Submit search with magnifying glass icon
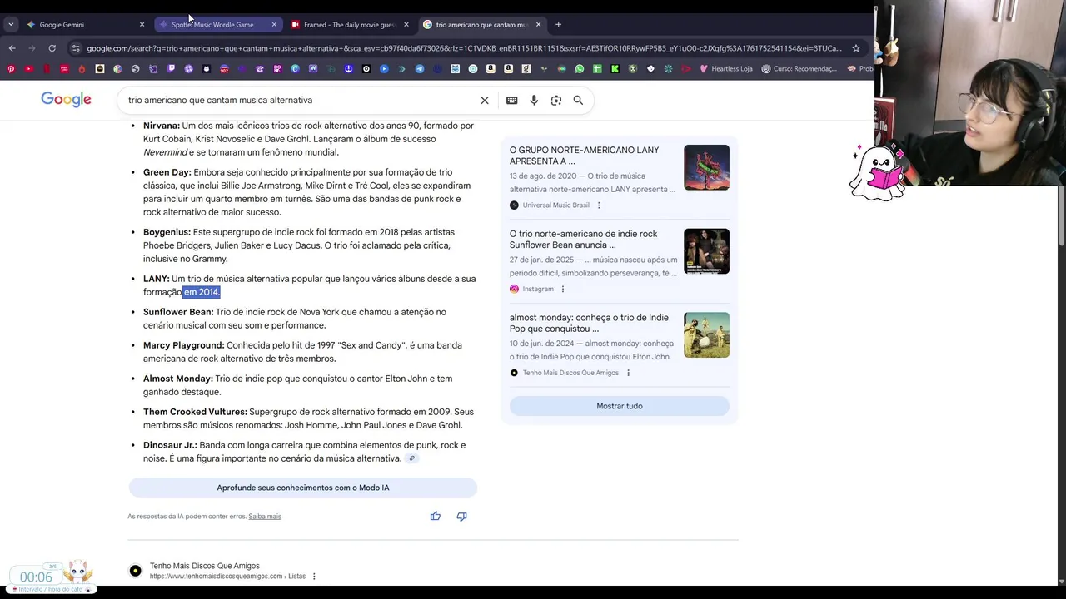Viewport: 1066px width, 599px height. [578, 100]
